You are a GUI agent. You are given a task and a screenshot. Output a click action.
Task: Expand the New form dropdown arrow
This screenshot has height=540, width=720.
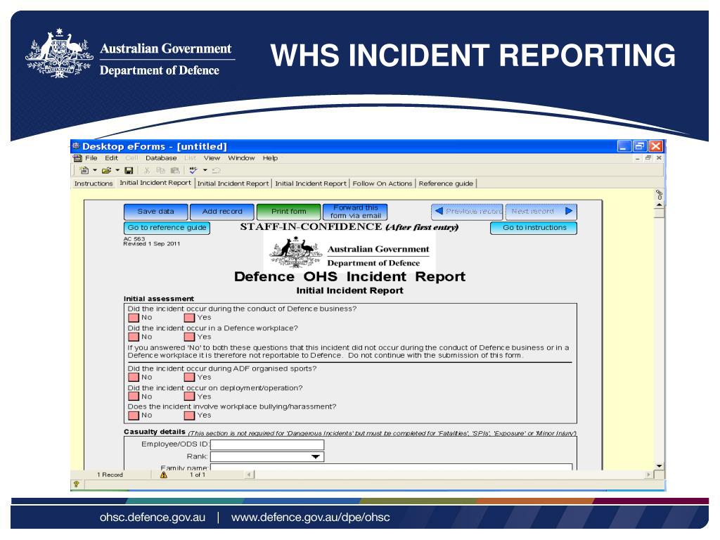pos(95,170)
